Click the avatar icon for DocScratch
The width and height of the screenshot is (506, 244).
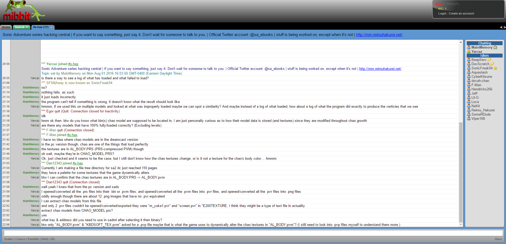(469, 64)
